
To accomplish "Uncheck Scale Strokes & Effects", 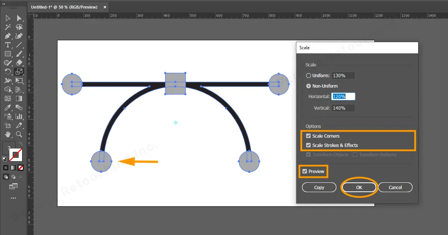I will coord(308,145).
